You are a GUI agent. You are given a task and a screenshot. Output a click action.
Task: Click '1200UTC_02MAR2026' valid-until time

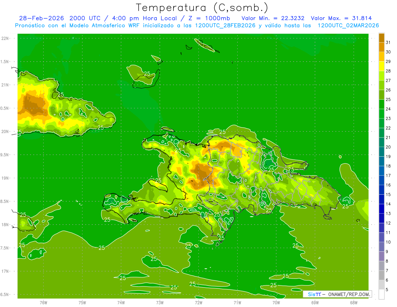[348, 26]
